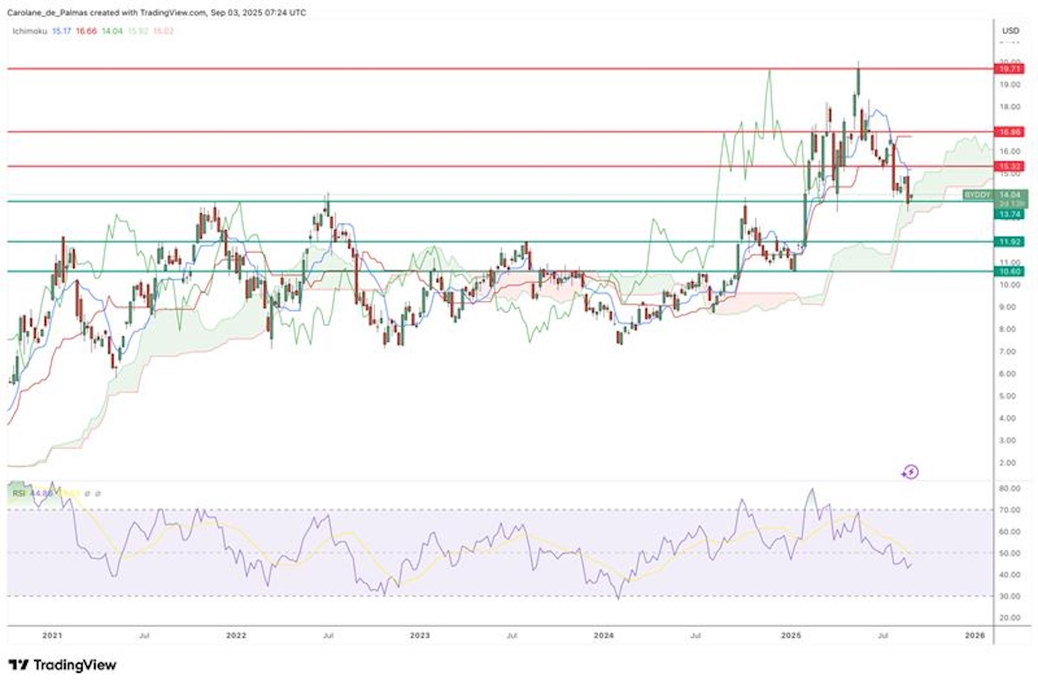This screenshot has height=685, width=1038.
Task: Click the 2022 time axis label
Action: 237,636
